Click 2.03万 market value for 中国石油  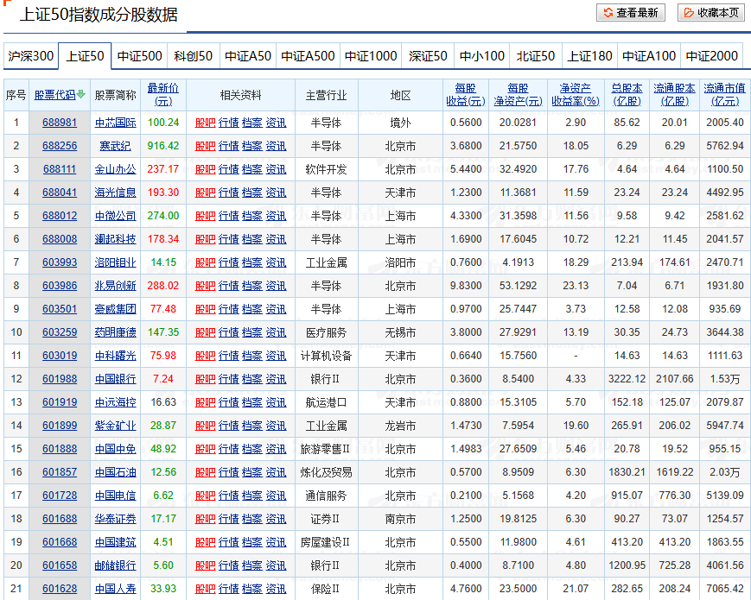[x=725, y=472]
